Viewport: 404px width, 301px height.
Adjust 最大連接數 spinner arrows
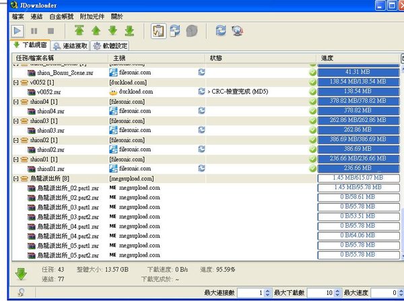pos(267,293)
